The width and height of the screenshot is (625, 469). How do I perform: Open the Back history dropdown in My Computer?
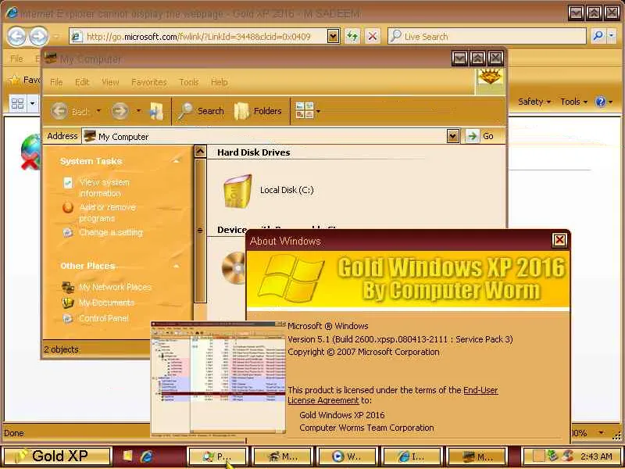point(98,111)
